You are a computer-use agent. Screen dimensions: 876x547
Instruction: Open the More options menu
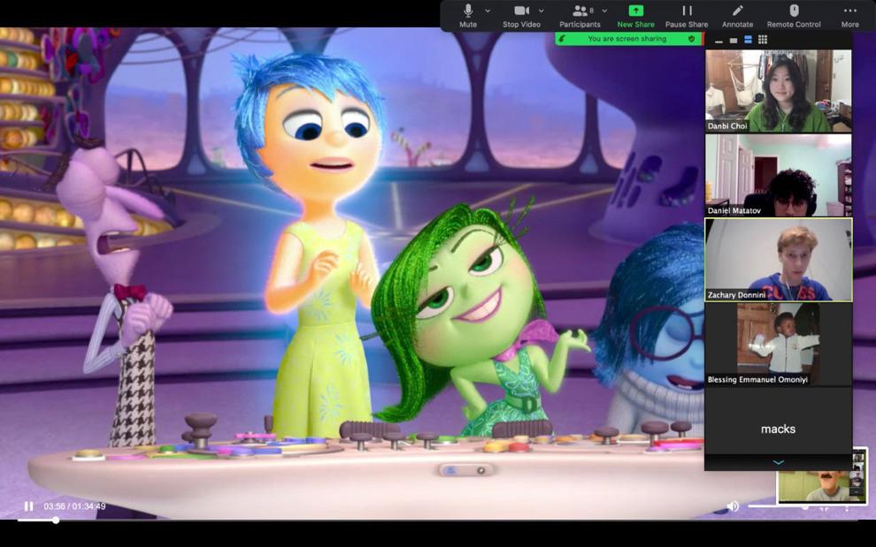pyautogui.click(x=849, y=16)
